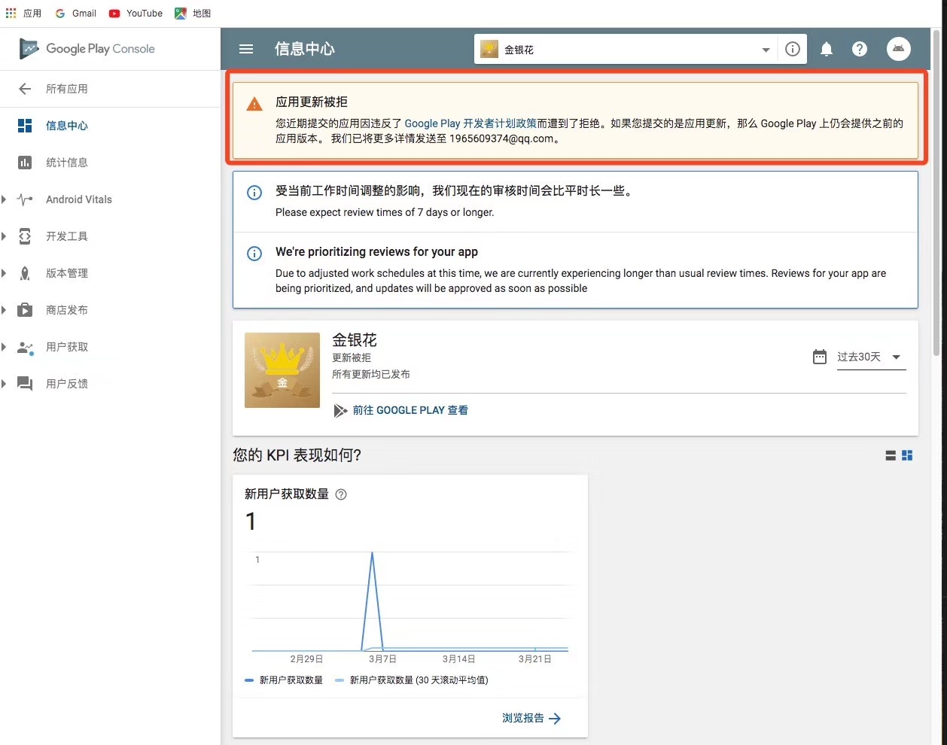
Task: Select 信息中心 in the sidebar
Action: pyautogui.click(x=67, y=126)
